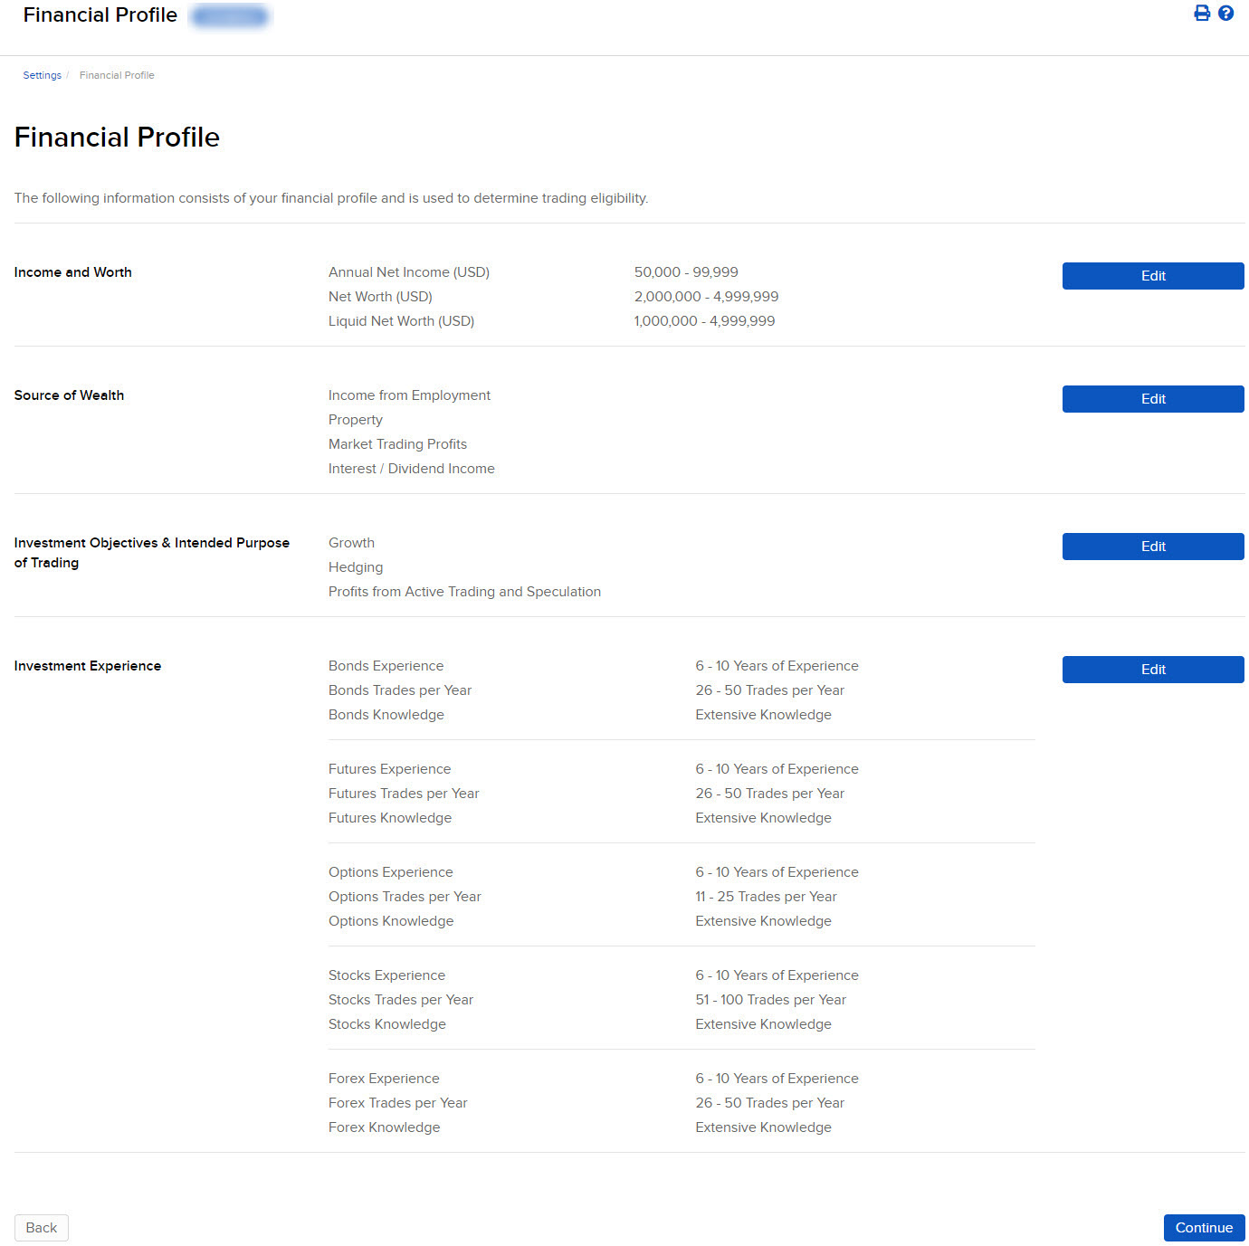
Task: Click the blurred account name in the header
Action: point(229,15)
